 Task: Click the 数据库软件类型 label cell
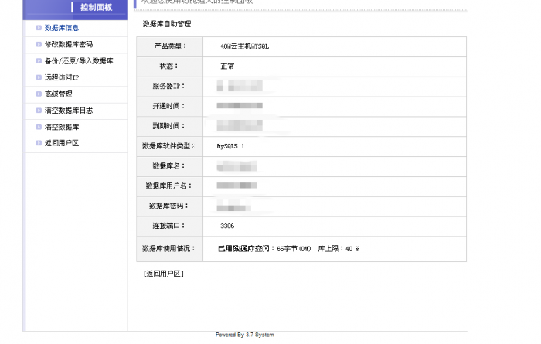click(170, 147)
